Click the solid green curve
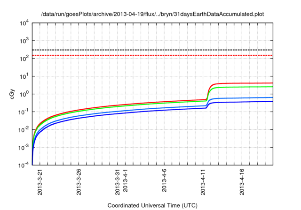 [245, 87]
